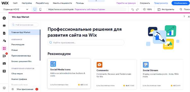The image size is (190, 92).
Task: Click the Social Stream app icon
Action: click(x=146, y=65)
